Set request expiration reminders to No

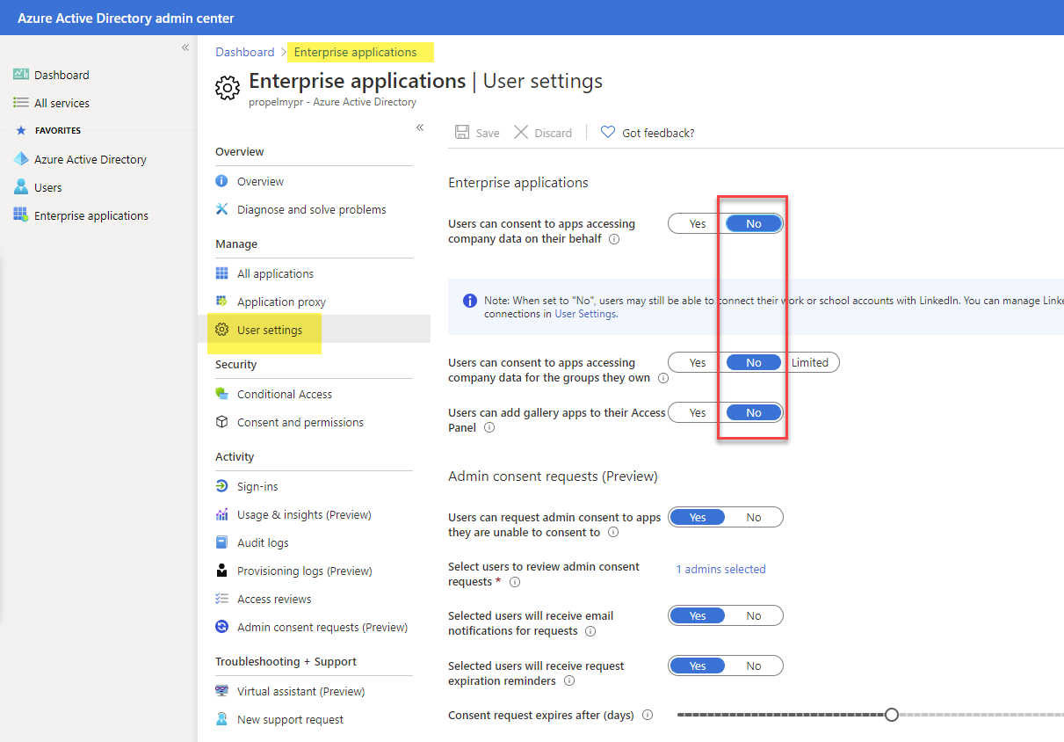(x=754, y=666)
